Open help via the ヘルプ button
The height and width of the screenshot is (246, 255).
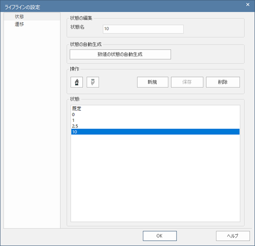click(x=233, y=236)
